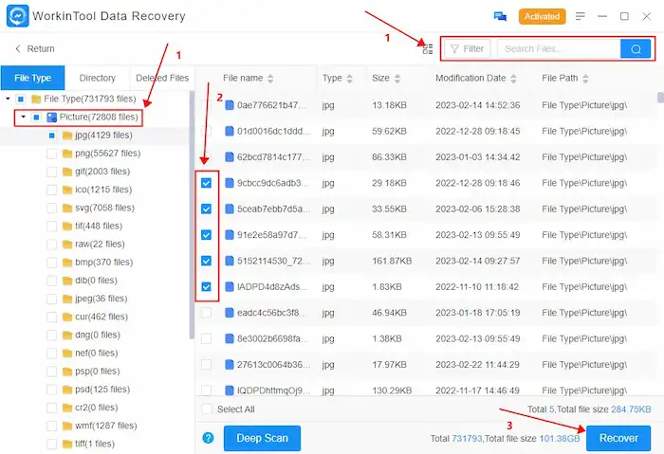Click the Picture category icon in the tree
Viewport: 664px width, 454px height.
coord(51,118)
